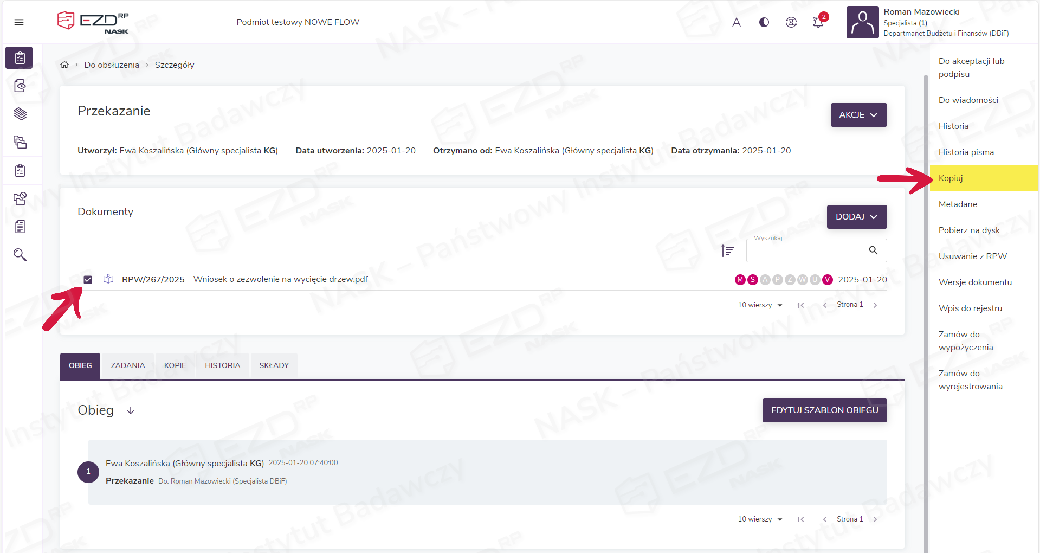Open the help lifebuoy icon
The height and width of the screenshot is (553, 1040).
point(791,22)
